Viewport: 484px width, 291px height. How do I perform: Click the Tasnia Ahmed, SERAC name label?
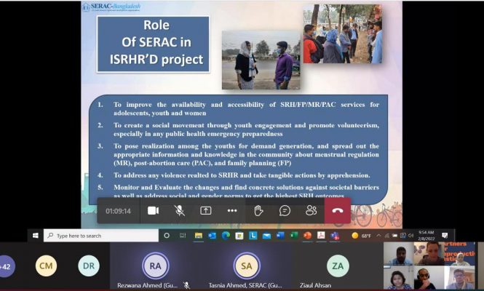(x=245, y=285)
